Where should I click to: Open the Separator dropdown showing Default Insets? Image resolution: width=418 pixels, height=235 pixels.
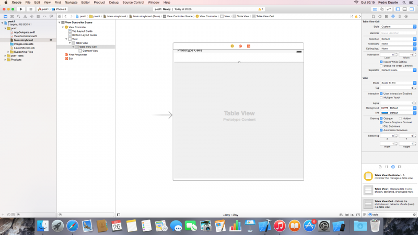(x=398, y=70)
